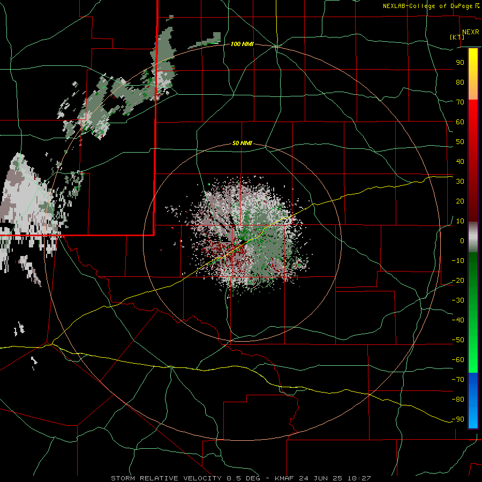Click the gray zero-velocity segment of the color bar

point(473,237)
